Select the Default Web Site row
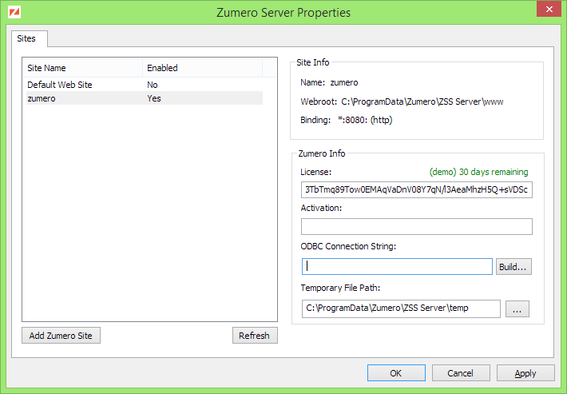Image resolution: width=567 pixels, height=394 pixels. point(60,84)
